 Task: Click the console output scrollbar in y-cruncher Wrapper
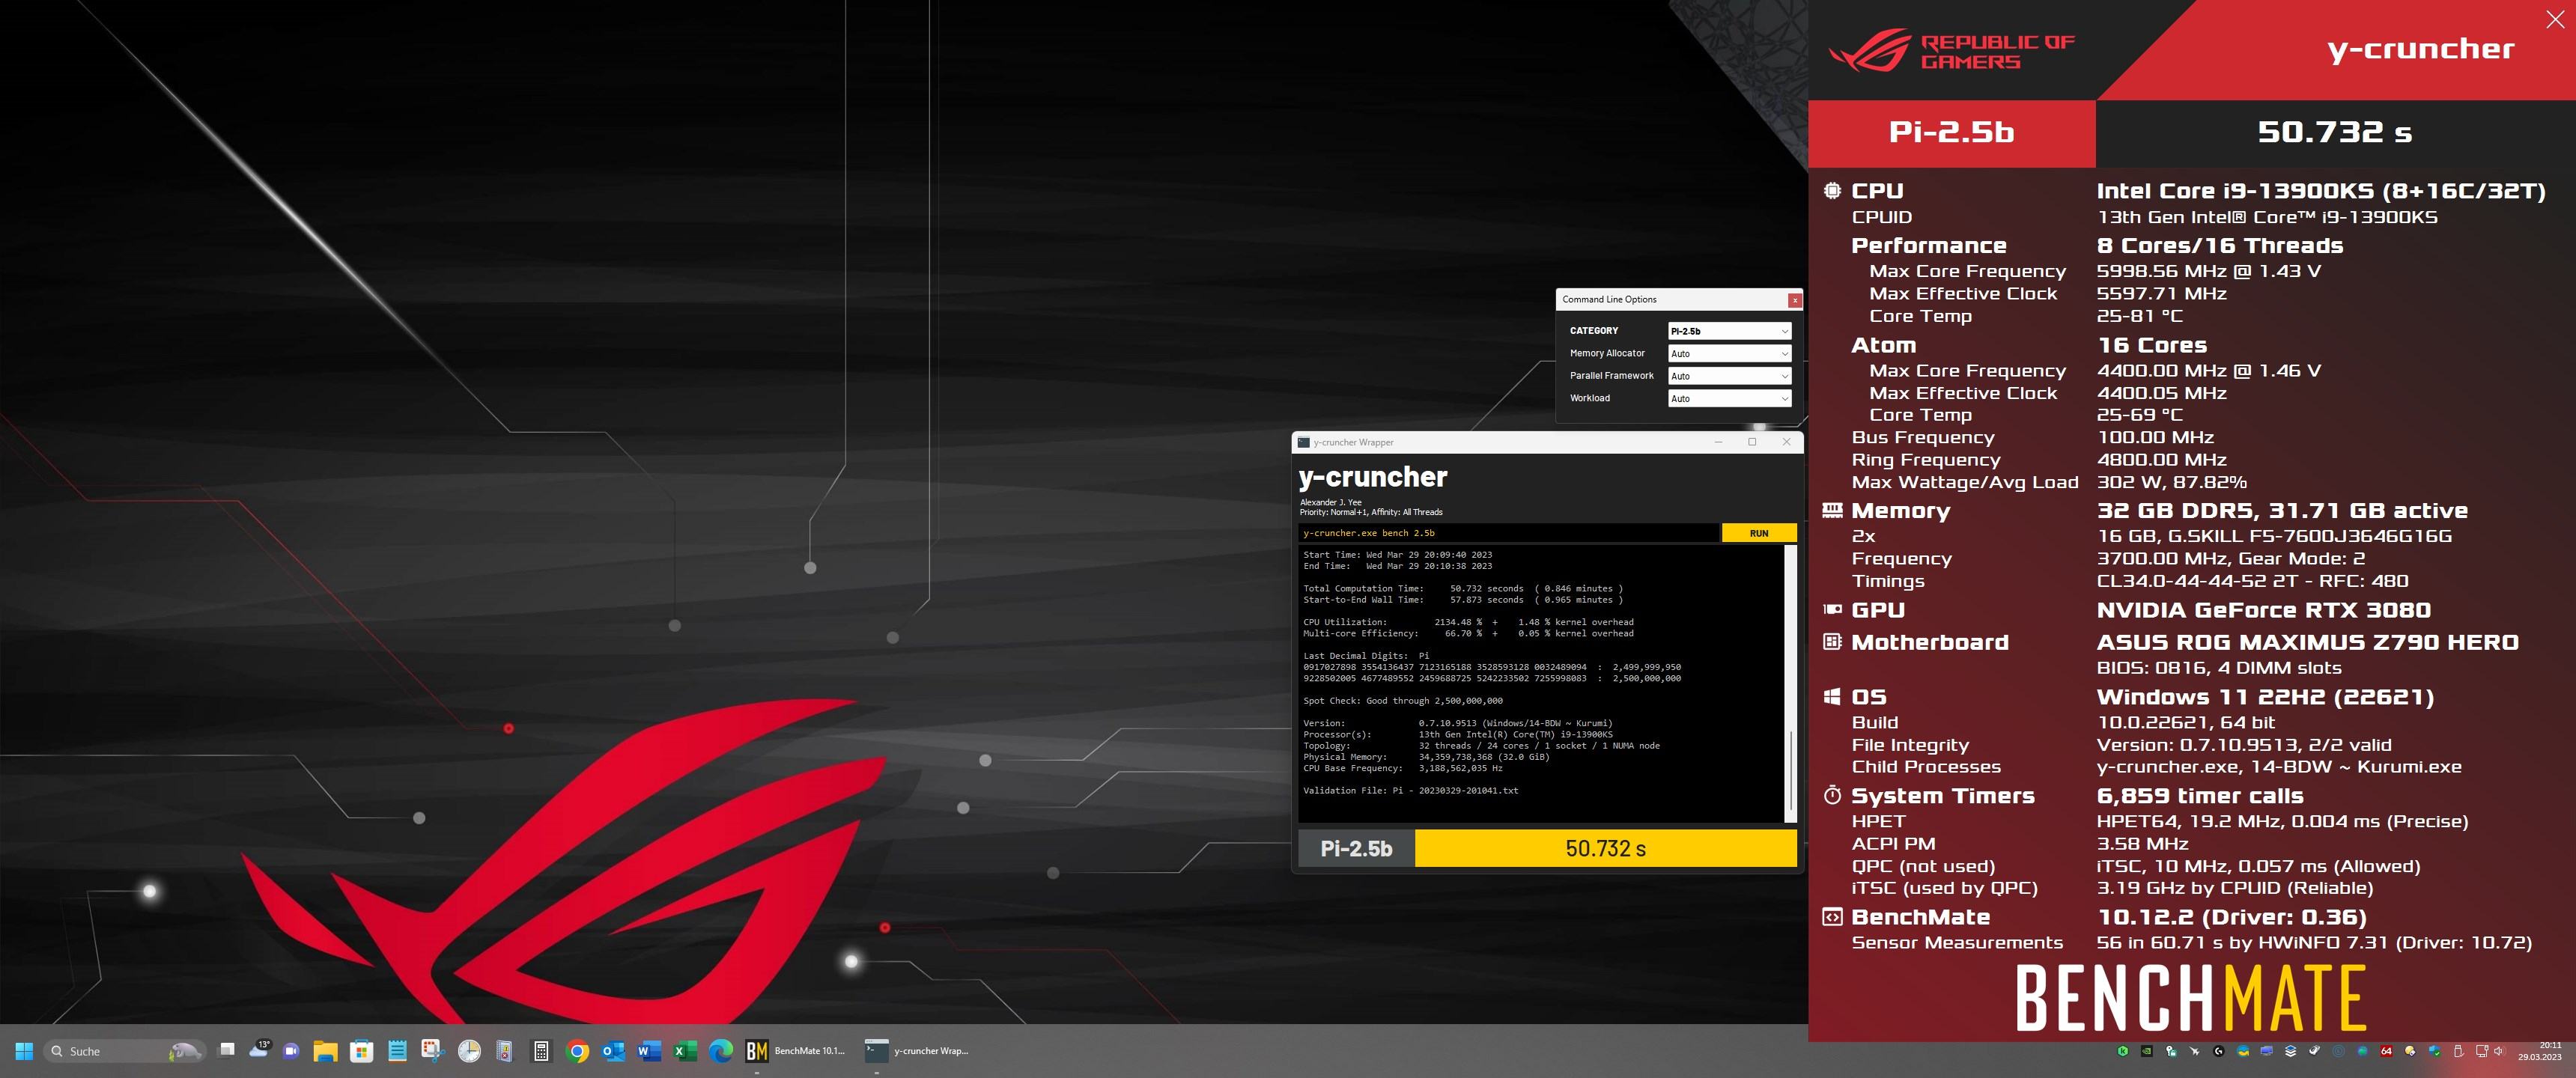[x=1790, y=684]
